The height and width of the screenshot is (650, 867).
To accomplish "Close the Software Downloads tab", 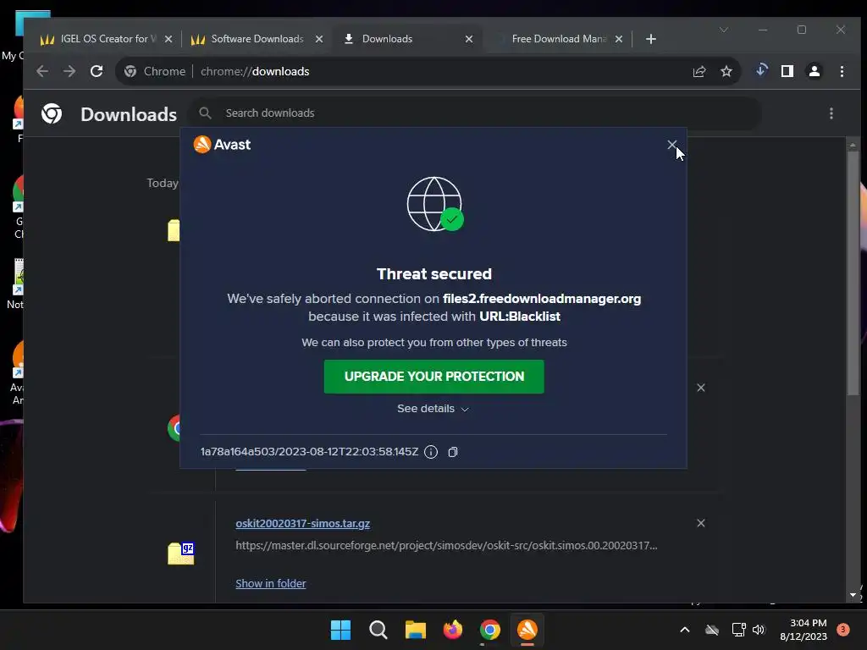I will tap(319, 39).
